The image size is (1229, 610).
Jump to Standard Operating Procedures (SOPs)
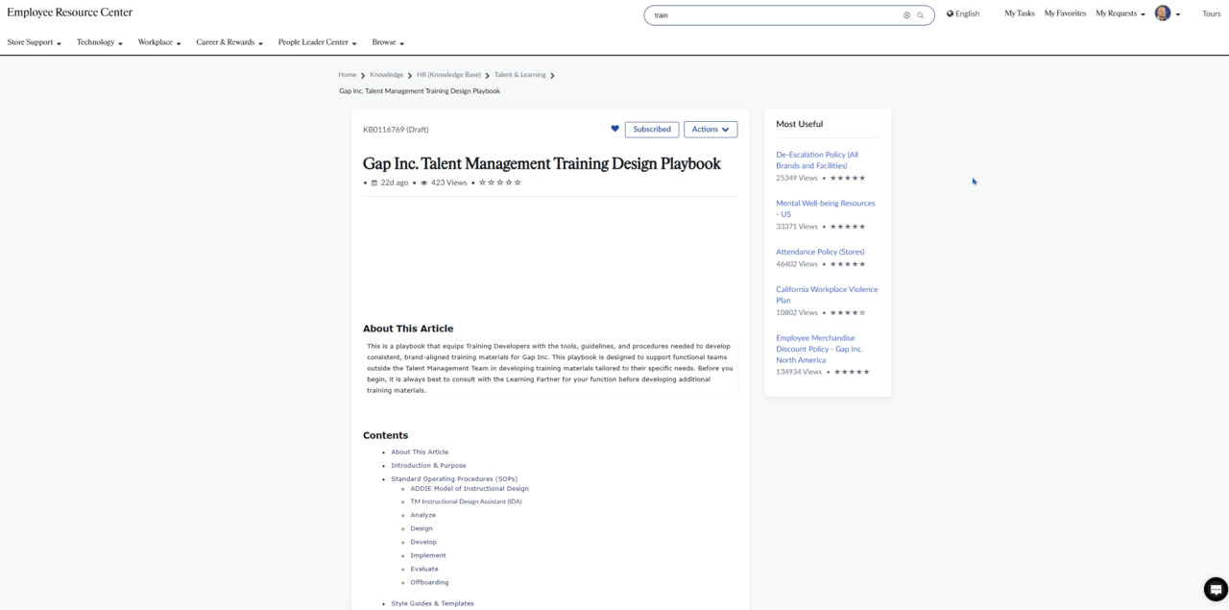[454, 478]
